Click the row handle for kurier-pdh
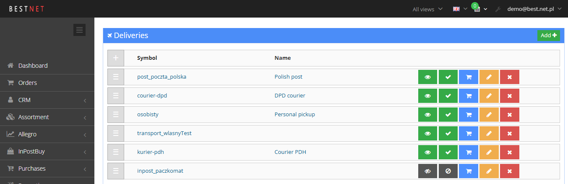The width and height of the screenshot is (568, 184). 116,152
